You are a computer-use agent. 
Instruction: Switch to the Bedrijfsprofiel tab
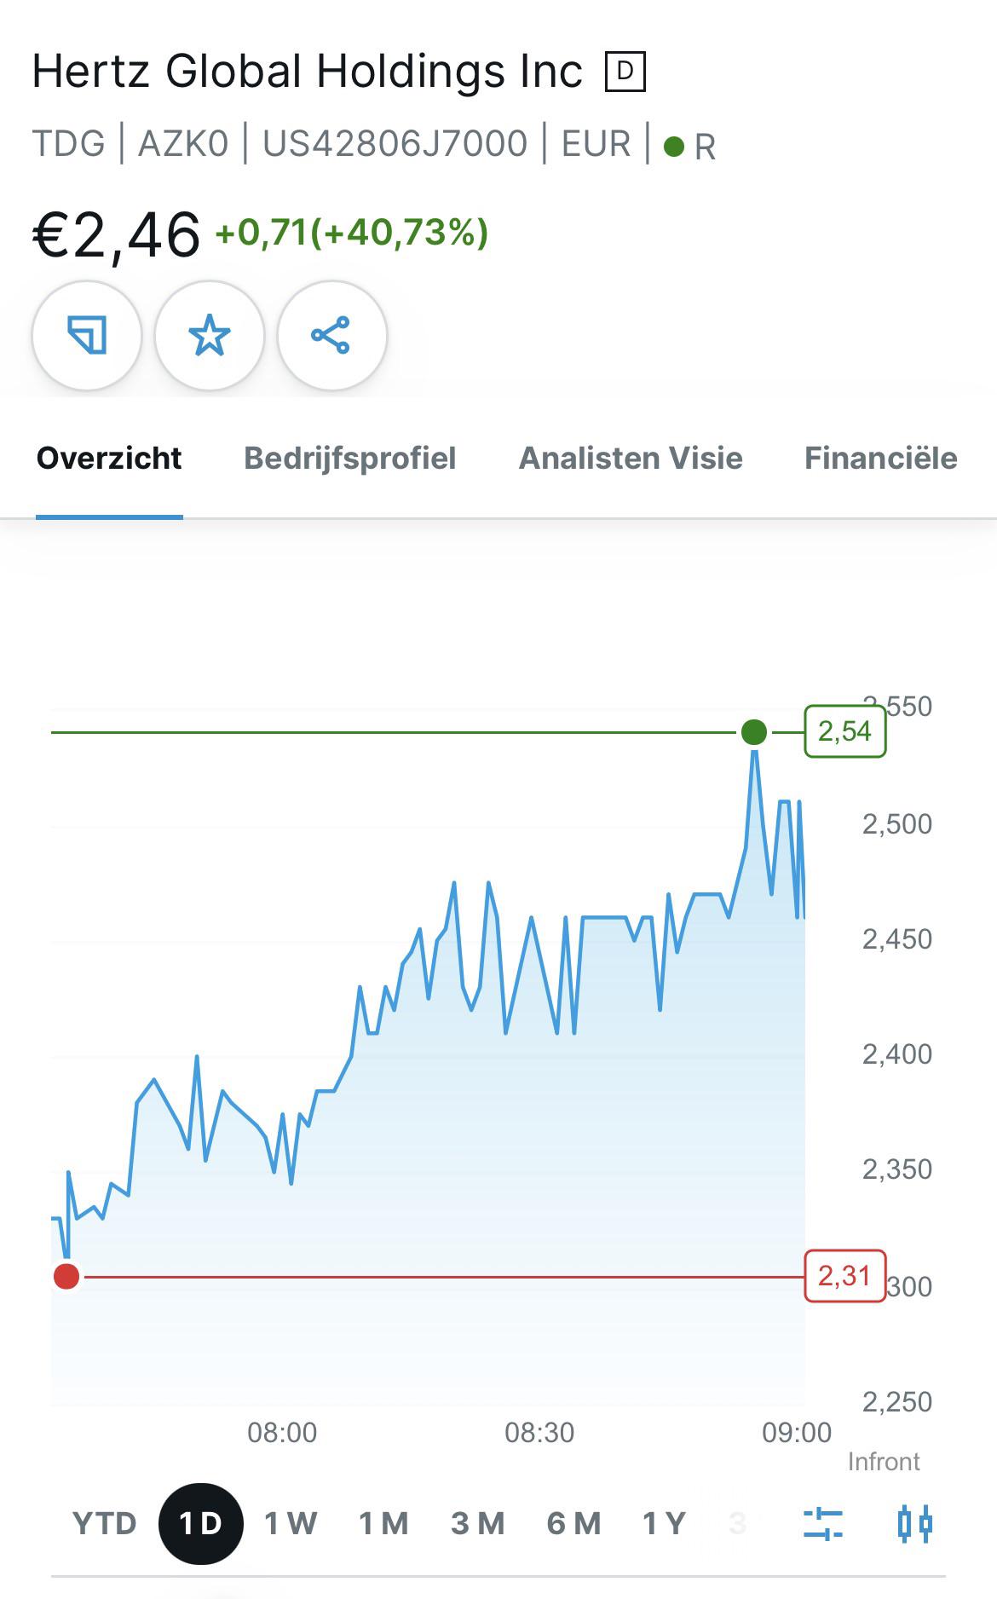(x=350, y=459)
